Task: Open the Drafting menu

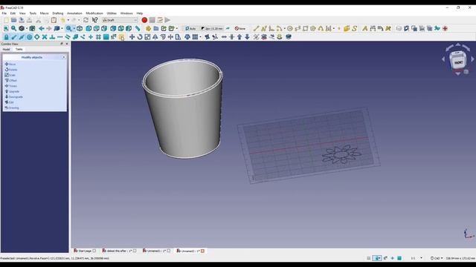Action: point(58,13)
